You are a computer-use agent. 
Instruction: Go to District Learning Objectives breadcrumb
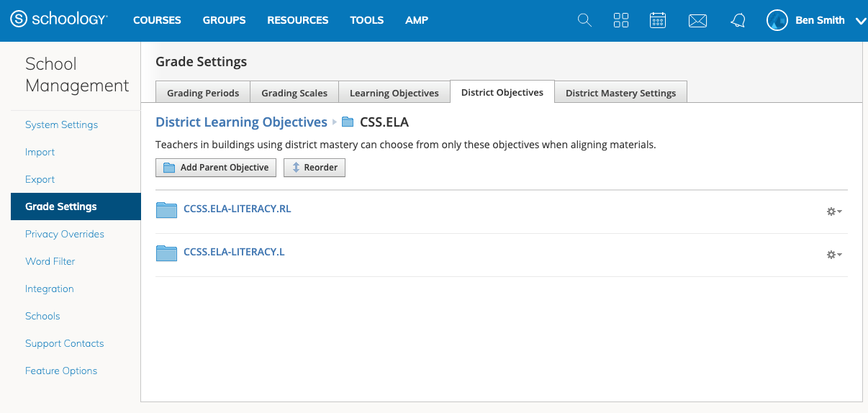[x=241, y=122]
